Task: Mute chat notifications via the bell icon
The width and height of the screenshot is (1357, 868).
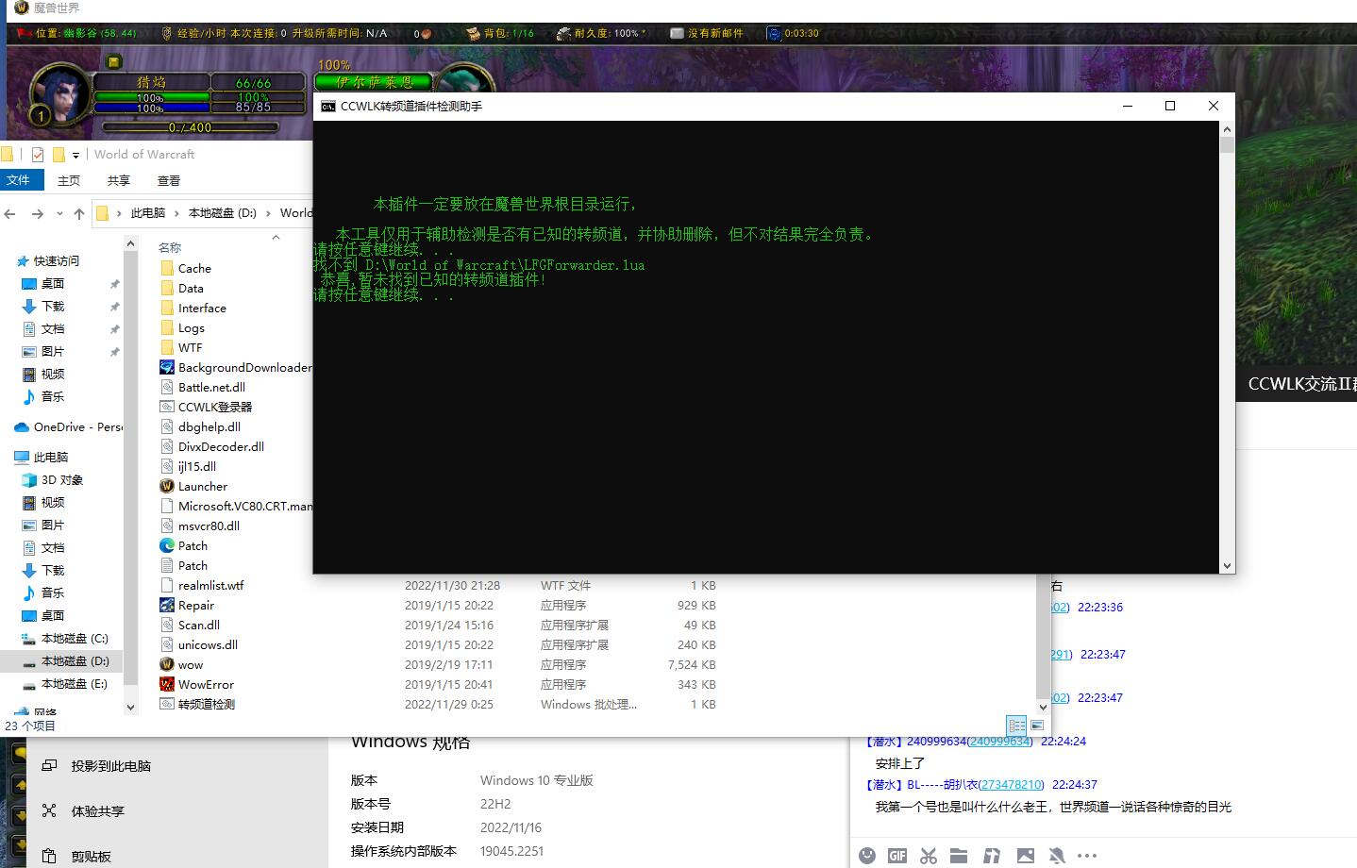Action: tap(1056, 855)
